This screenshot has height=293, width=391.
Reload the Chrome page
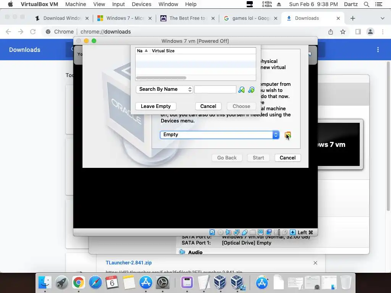coord(33,32)
